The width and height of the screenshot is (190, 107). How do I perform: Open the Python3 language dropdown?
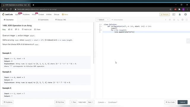(x=103, y=20)
